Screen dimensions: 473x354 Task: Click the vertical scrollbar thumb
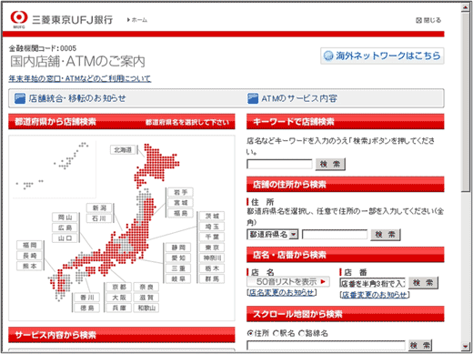coord(466,102)
